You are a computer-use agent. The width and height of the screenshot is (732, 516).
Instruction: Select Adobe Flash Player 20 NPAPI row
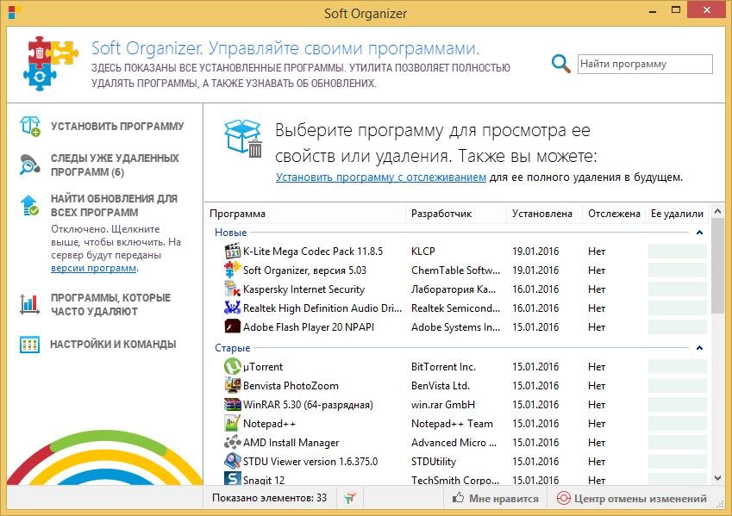tap(458, 327)
